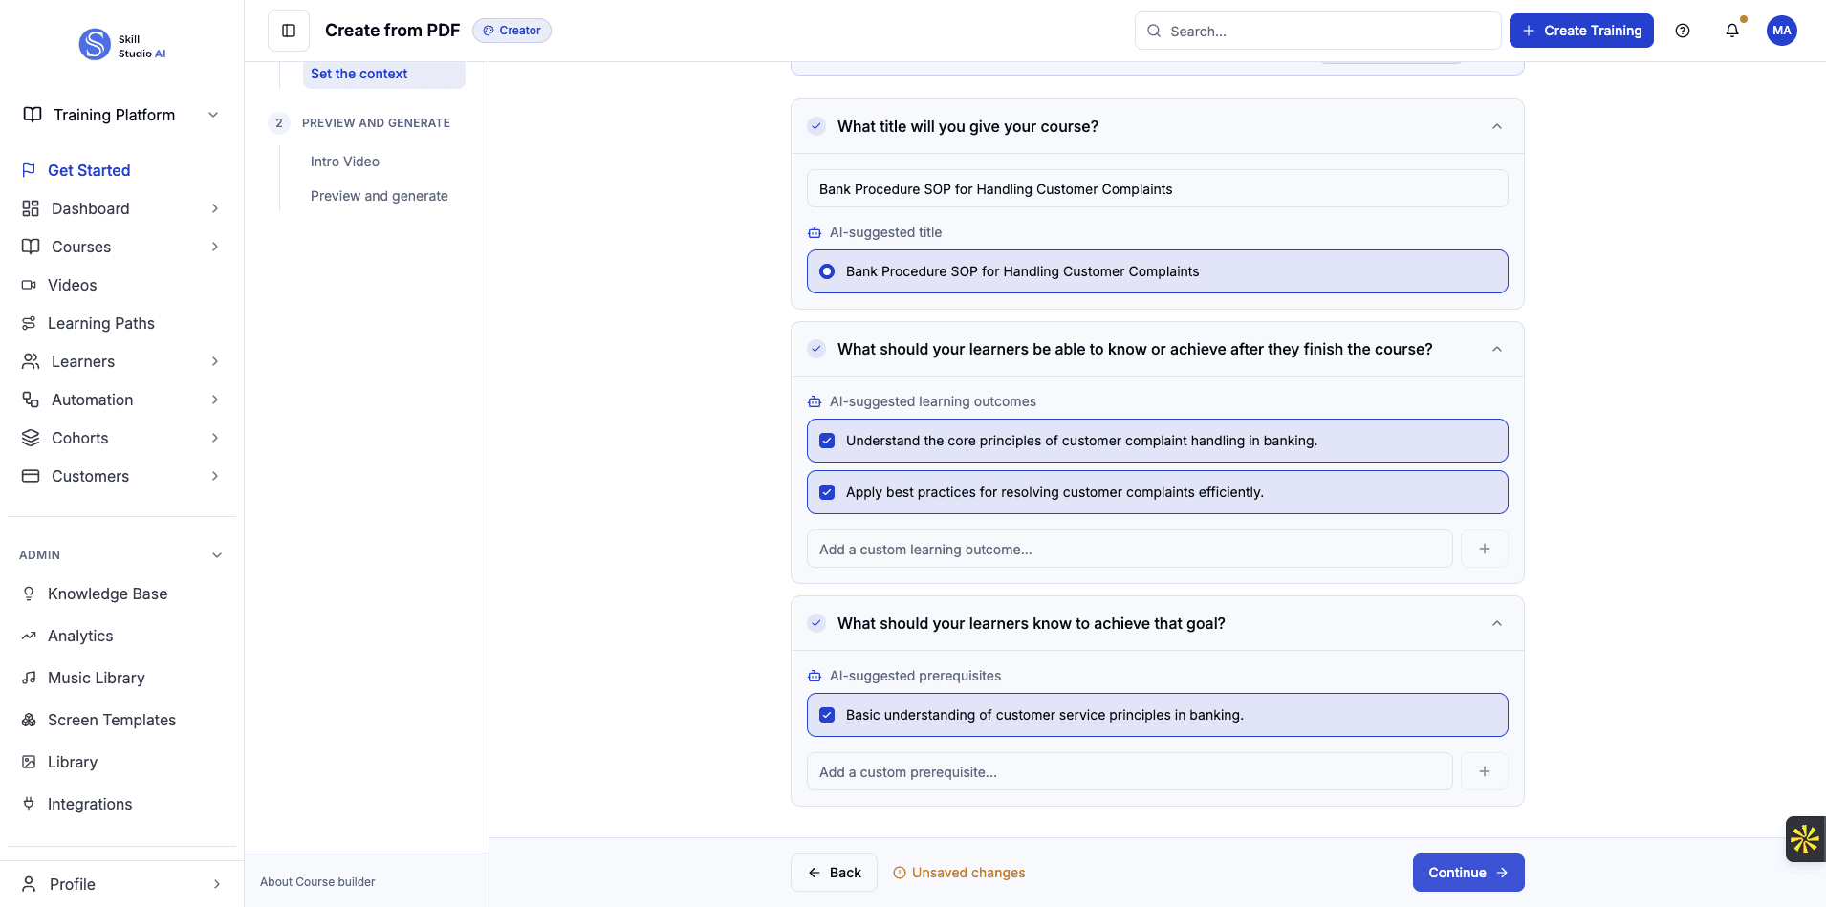Viewport: 1826px width, 907px height.
Task: Open the MA profile avatar
Action: click(x=1782, y=31)
